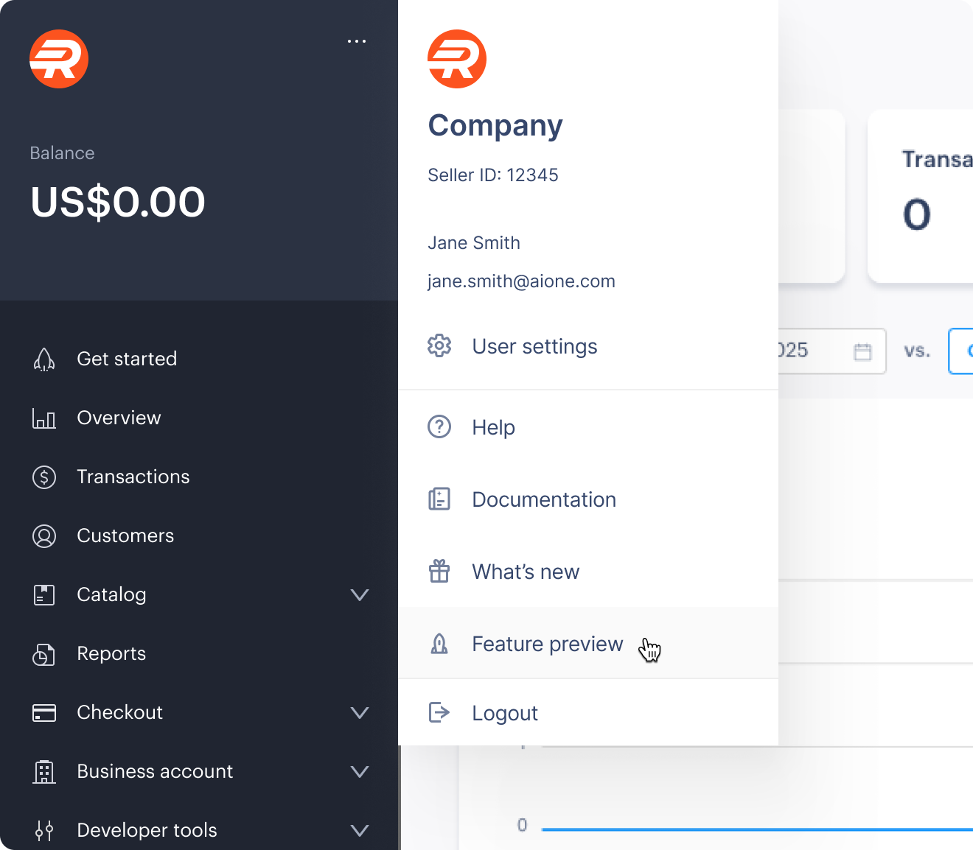Image resolution: width=973 pixels, height=850 pixels.
Task: Open Documentation from the account menu
Action: point(543,499)
